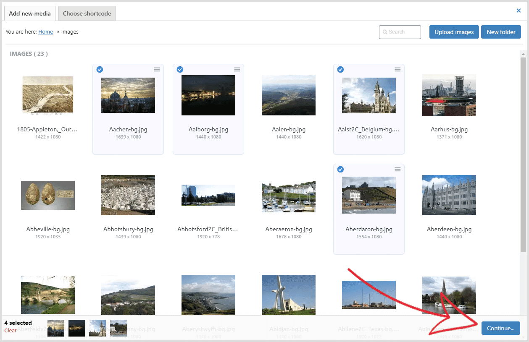Switch to the Add new media tab

point(30,13)
